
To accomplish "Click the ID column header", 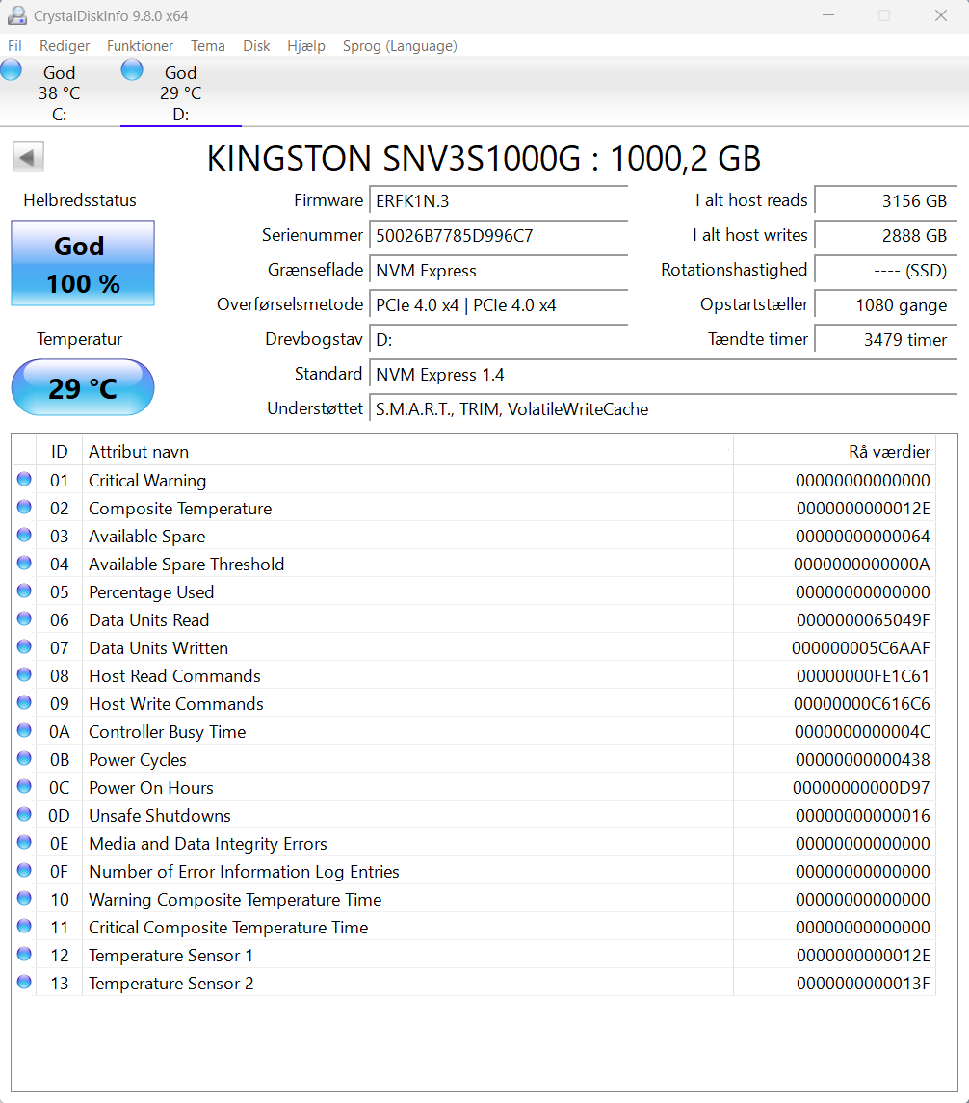I will pyautogui.click(x=59, y=452).
